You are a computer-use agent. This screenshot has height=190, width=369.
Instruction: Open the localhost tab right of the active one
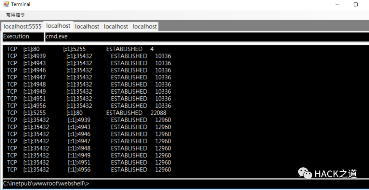87,27
